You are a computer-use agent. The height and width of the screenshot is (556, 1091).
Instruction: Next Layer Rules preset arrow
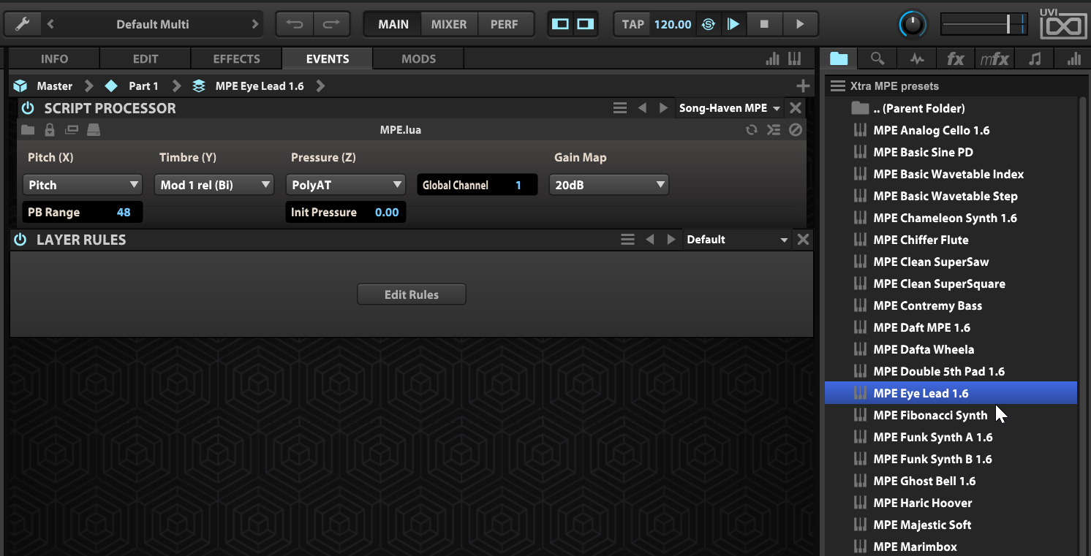click(x=671, y=240)
